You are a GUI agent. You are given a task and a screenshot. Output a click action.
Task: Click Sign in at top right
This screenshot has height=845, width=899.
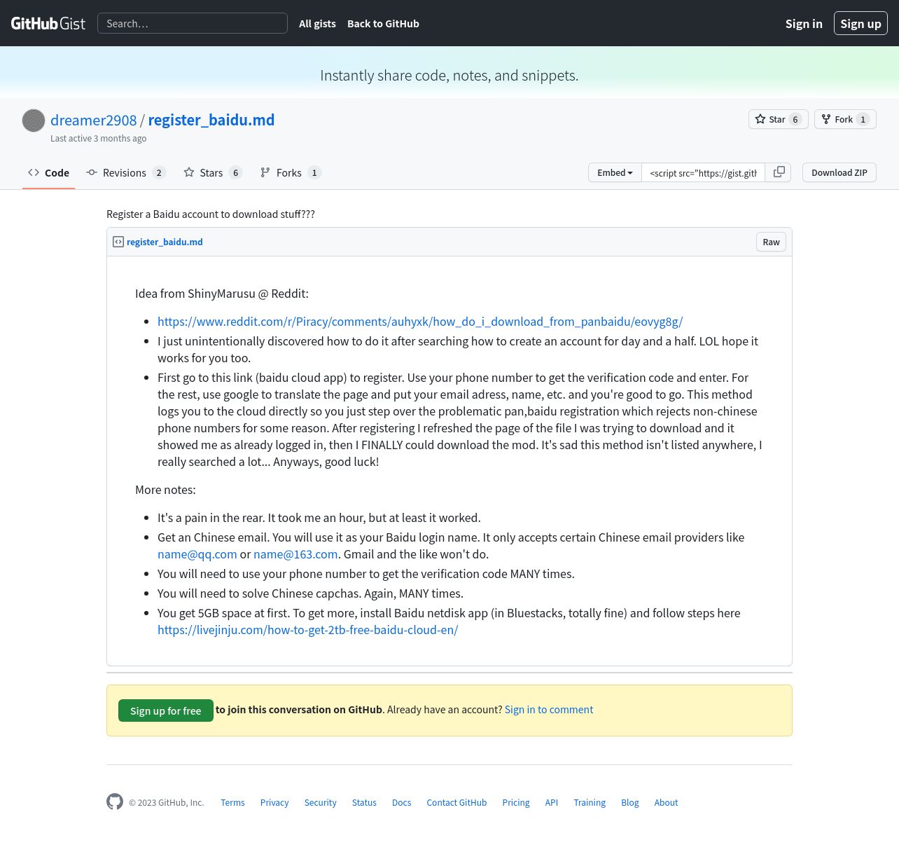click(804, 23)
